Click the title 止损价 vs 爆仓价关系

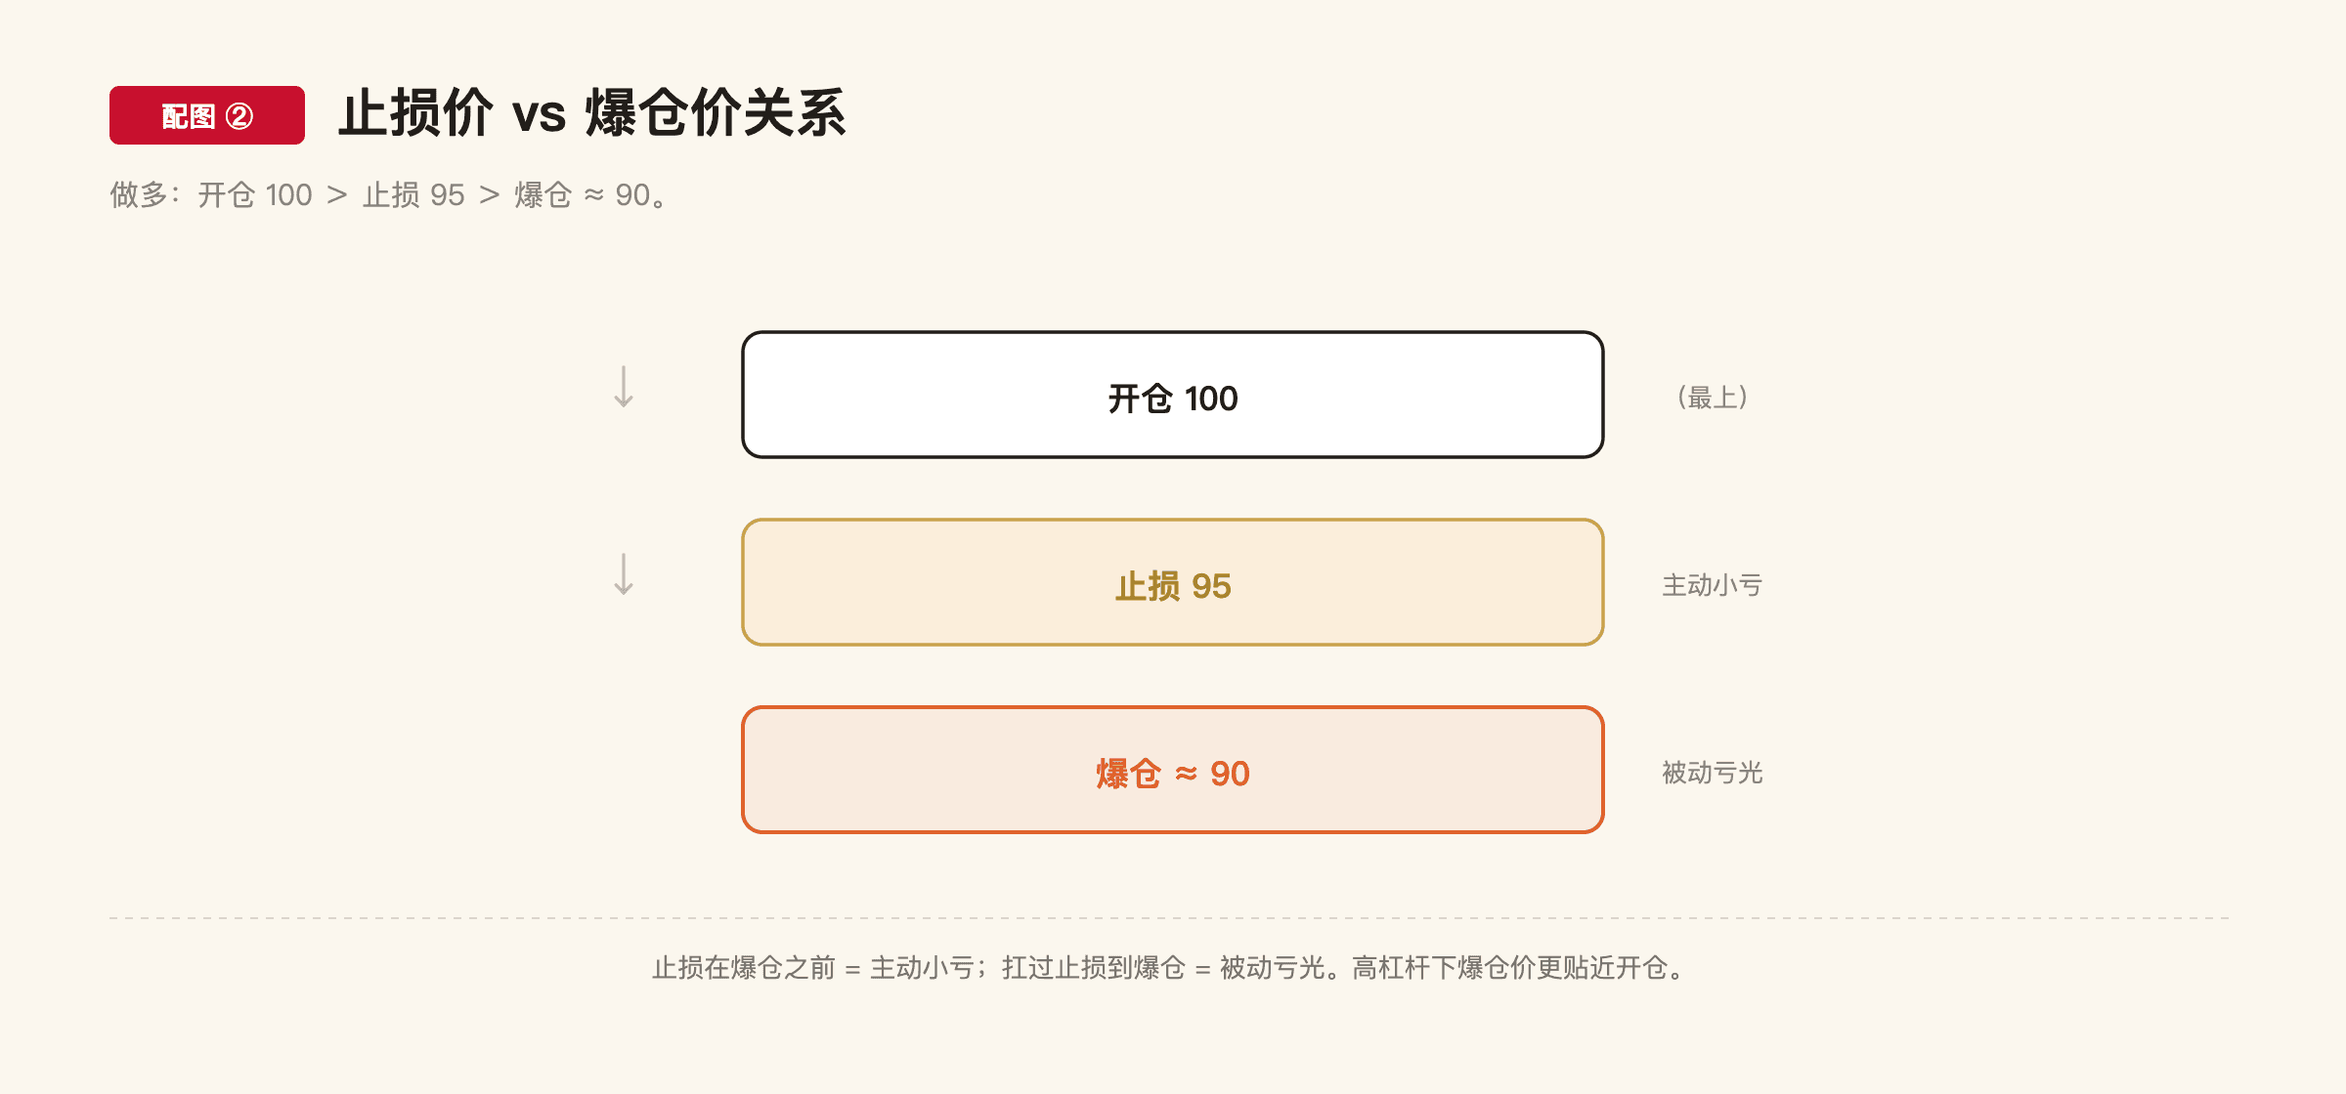pos(592,113)
